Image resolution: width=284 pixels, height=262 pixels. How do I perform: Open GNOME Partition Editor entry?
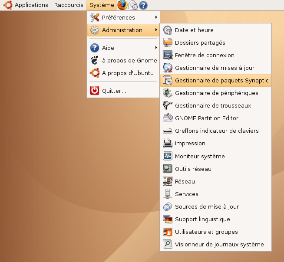(x=206, y=118)
